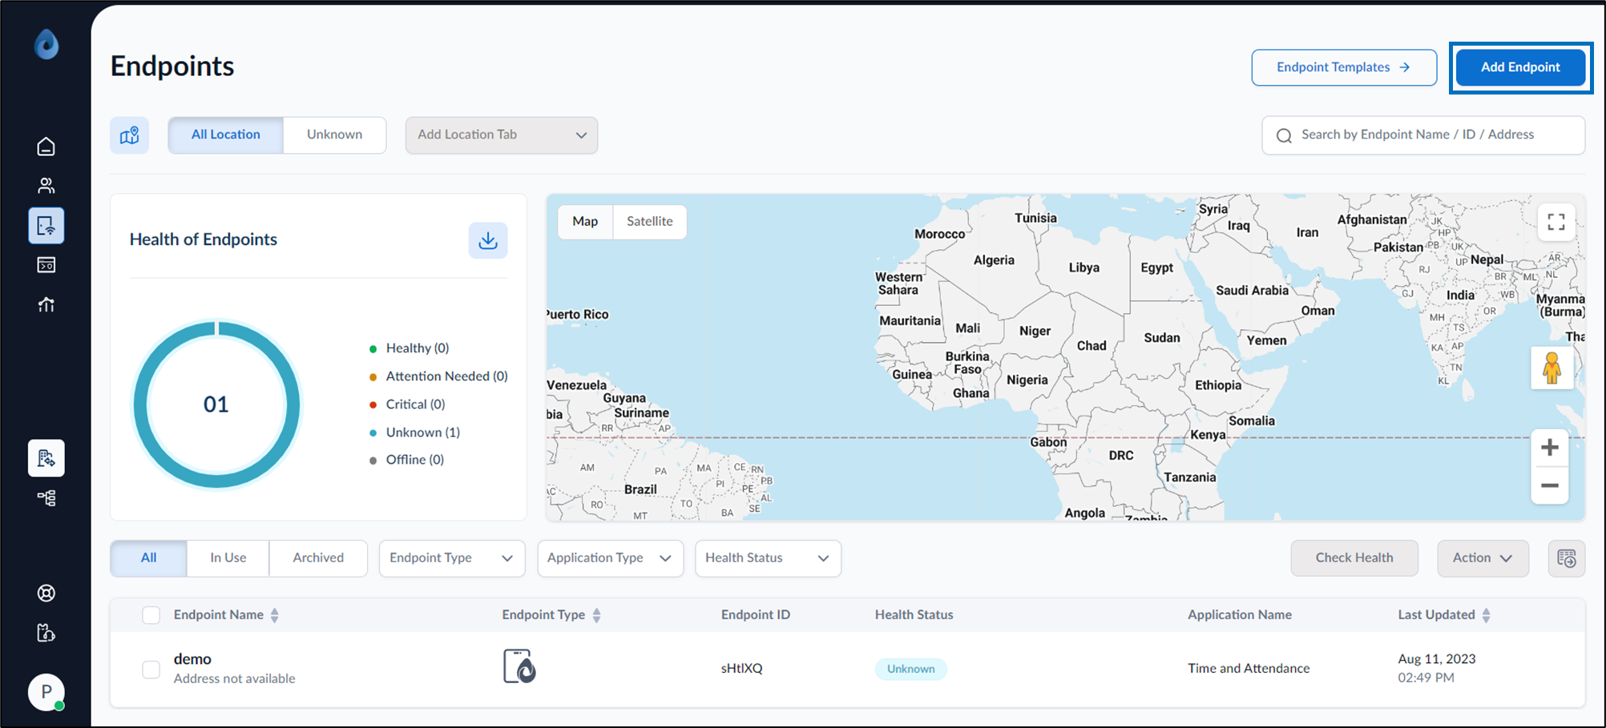
Task: Check the box for the demo endpoint
Action: [x=151, y=669]
